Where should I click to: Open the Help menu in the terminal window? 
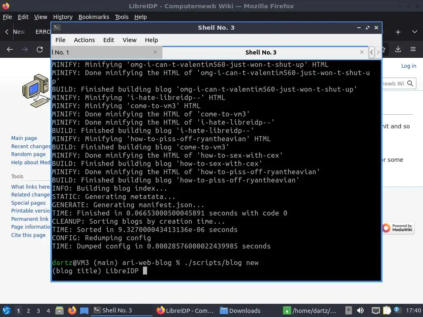[151, 40]
